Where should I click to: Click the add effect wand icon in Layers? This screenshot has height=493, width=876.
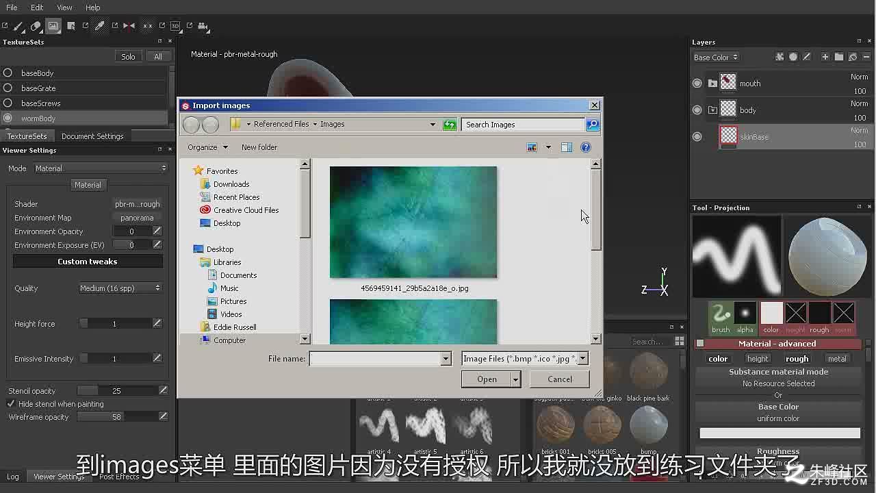[780, 57]
